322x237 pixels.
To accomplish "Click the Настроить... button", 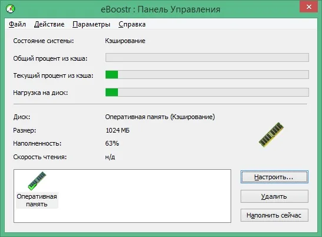I will pos(274,177).
